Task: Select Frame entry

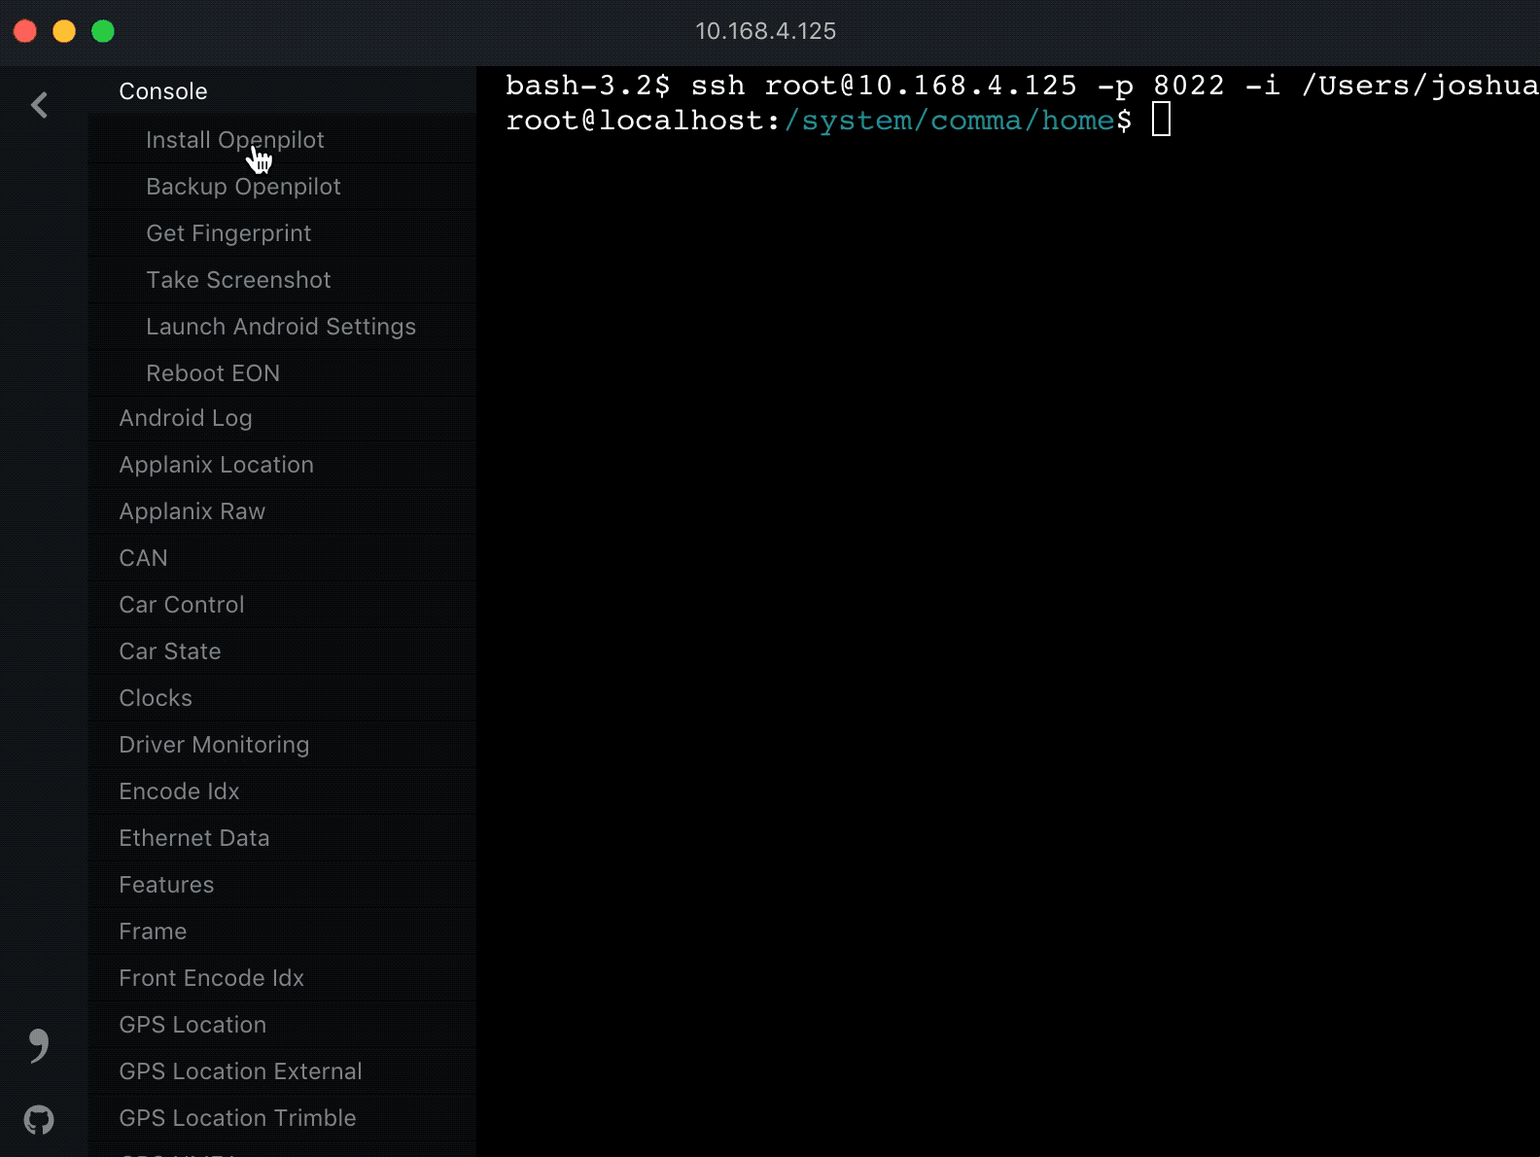Action: (282, 931)
